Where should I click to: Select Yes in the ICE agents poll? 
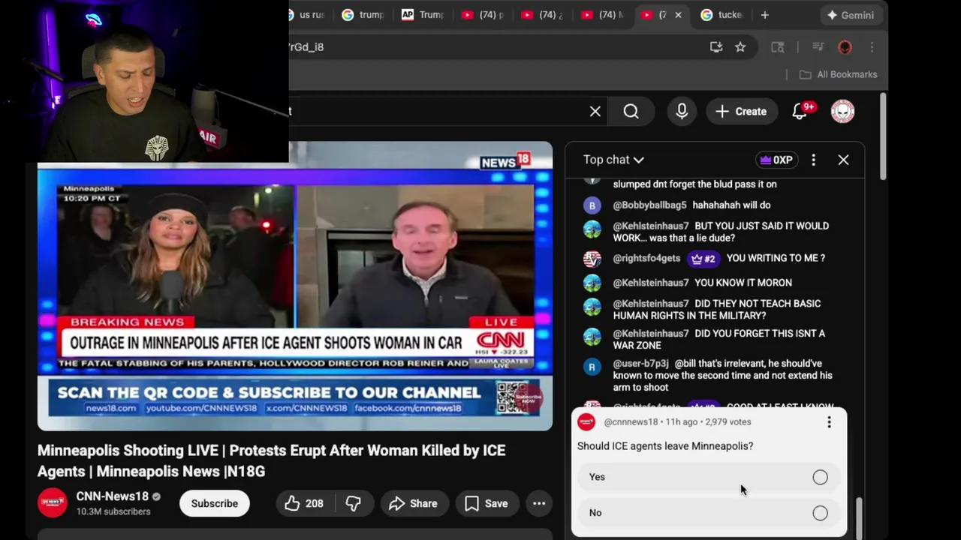coord(709,477)
